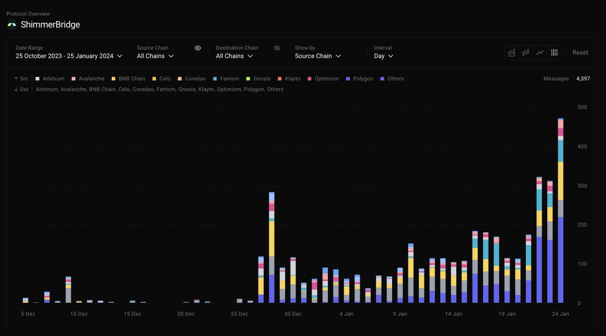Click the 15 Dec axis label
The height and width of the screenshot is (336, 606).
pos(132,314)
